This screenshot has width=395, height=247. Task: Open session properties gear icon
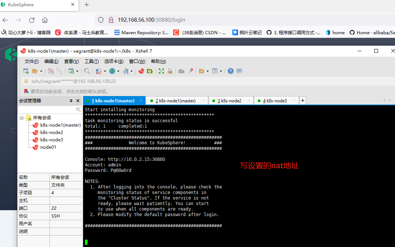click(72, 71)
